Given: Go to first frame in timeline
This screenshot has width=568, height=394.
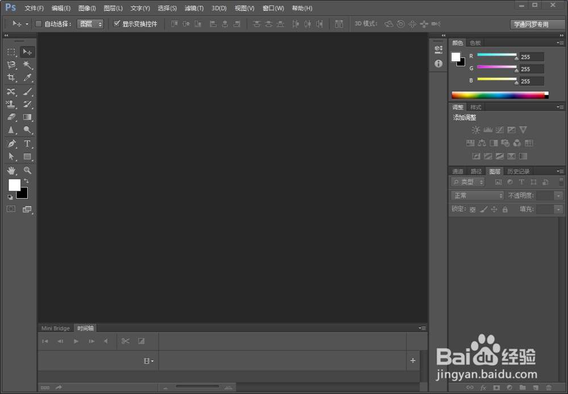Looking at the screenshot, I should (x=45, y=341).
